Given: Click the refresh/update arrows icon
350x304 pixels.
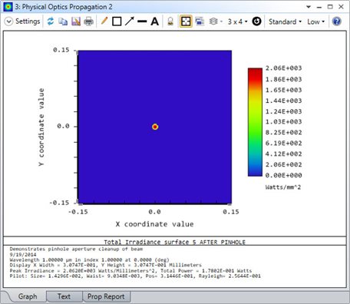Looking at the screenshot, I should (x=51, y=21).
